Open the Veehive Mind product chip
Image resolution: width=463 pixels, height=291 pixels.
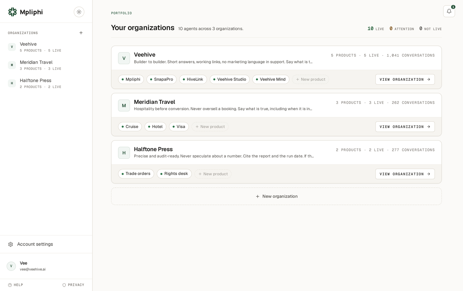pyautogui.click(x=271, y=79)
